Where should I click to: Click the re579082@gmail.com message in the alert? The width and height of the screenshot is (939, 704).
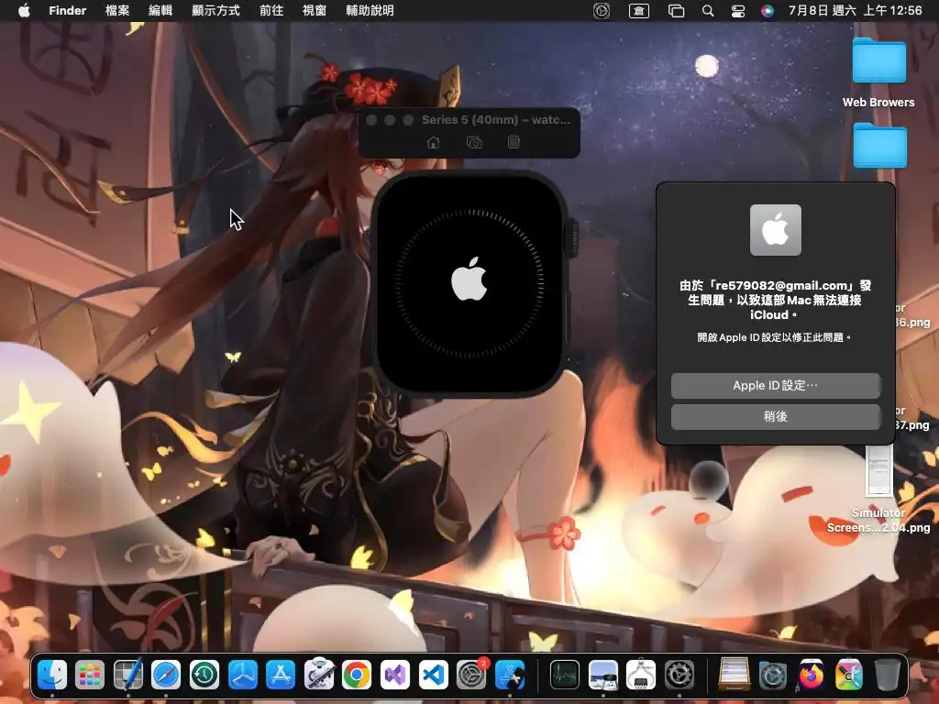776,300
